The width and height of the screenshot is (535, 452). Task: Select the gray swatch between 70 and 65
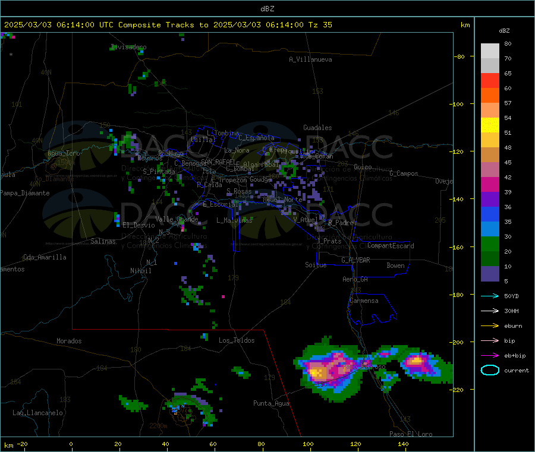pyautogui.click(x=490, y=66)
